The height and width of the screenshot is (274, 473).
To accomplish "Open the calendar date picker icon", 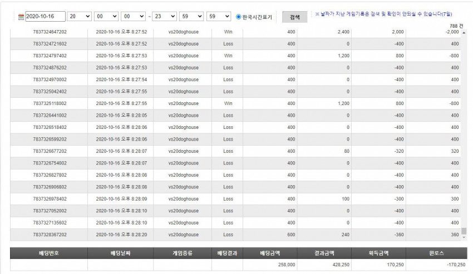I will coord(21,17).
